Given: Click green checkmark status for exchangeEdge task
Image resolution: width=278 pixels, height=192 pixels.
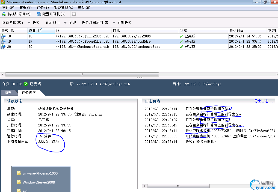Looking at the screenshot, I should coord(181,47).
